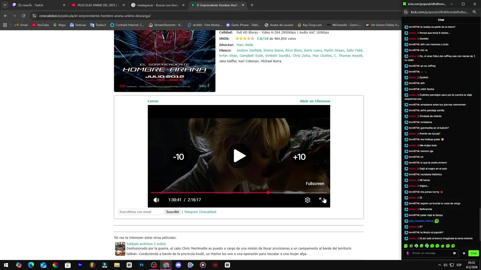This screenshot has height=270, width=481.
Task: Open the WeTransfer bookmark
Action: pos(343,25)
